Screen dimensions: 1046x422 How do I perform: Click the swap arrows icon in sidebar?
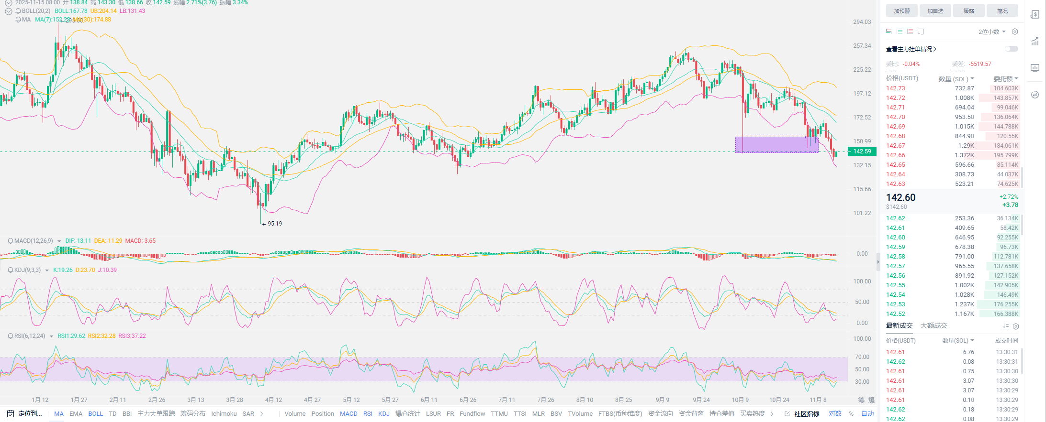(1035, 95)
